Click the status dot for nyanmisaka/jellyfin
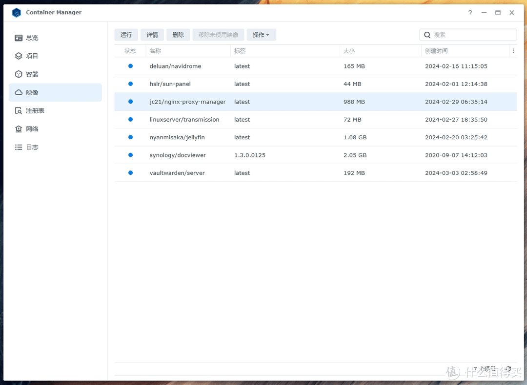 click(x=130, y=137)
